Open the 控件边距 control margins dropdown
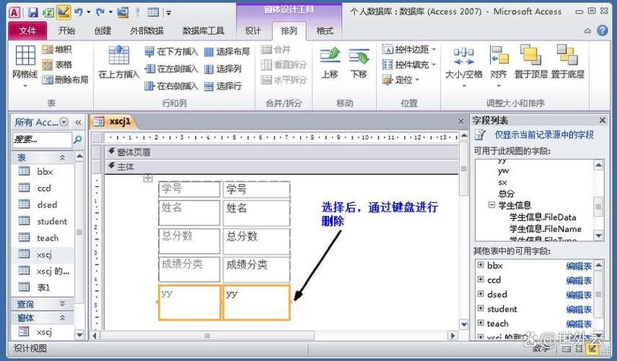Screen dimensions: 617x361 pyautogui.click(x=407, y=49)
